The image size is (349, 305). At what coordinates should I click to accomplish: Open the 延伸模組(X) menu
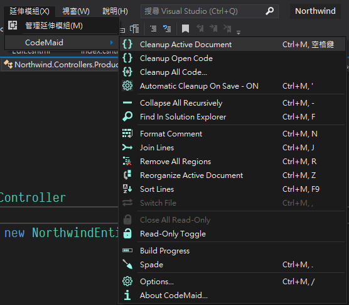pos(30,11)
